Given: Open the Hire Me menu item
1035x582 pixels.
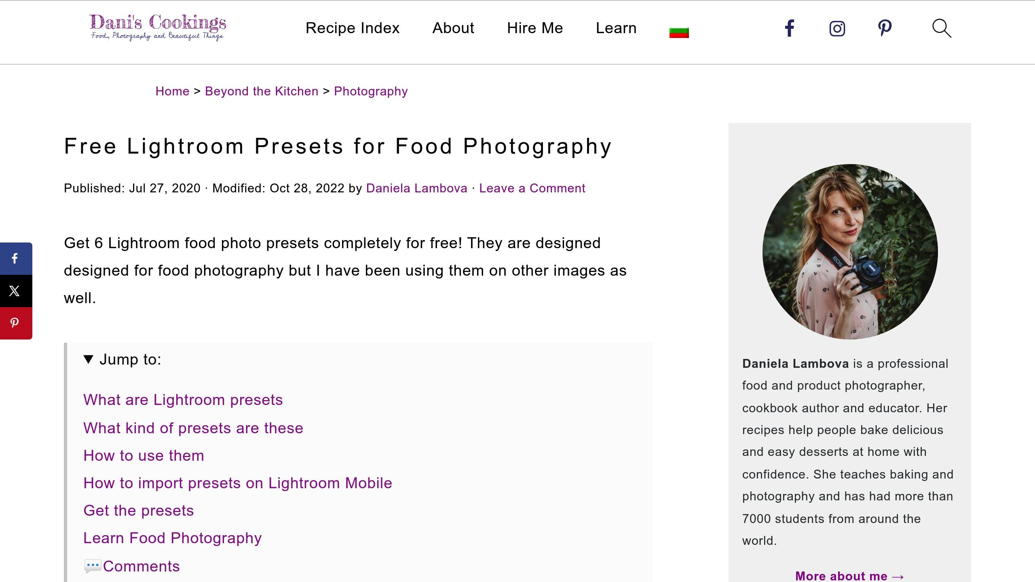Looking at the screenshot, I should point(535,28).
